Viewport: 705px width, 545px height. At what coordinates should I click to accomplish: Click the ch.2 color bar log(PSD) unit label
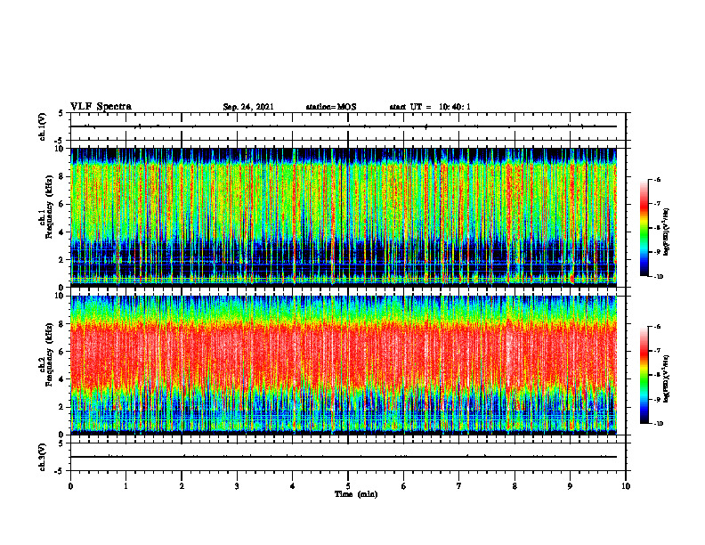[x=668, y=378]
